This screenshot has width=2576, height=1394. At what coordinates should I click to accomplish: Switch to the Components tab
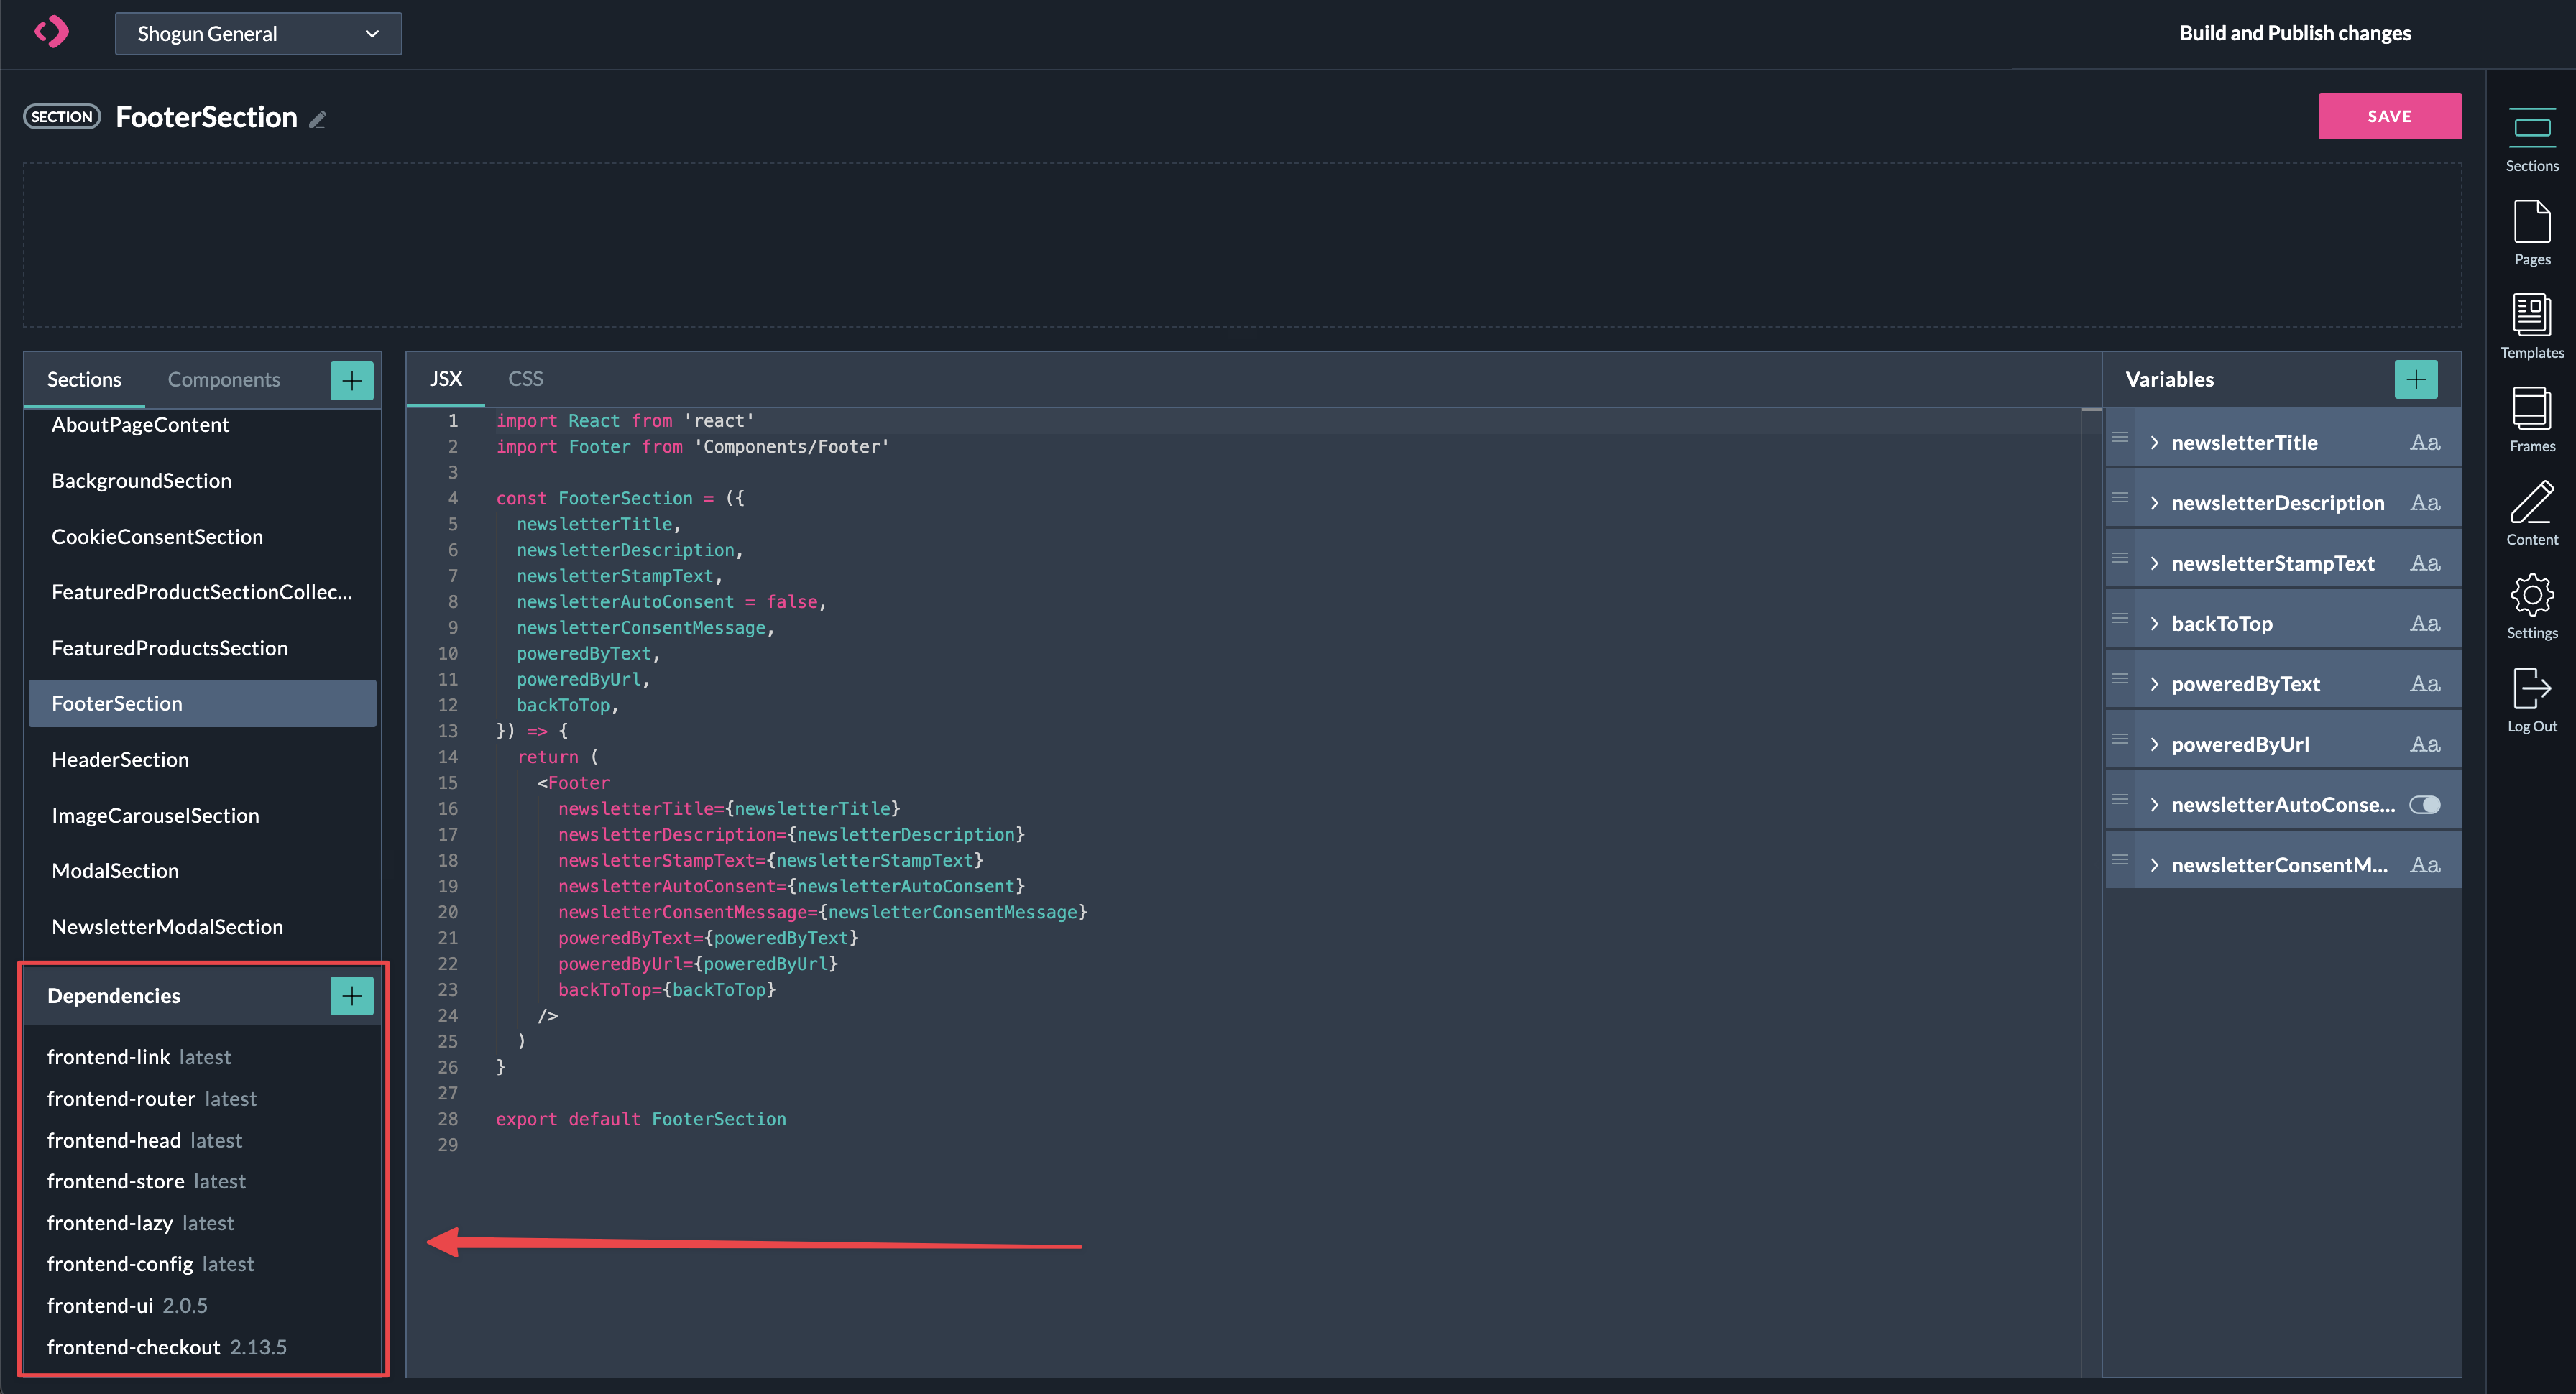coord(224,380)
